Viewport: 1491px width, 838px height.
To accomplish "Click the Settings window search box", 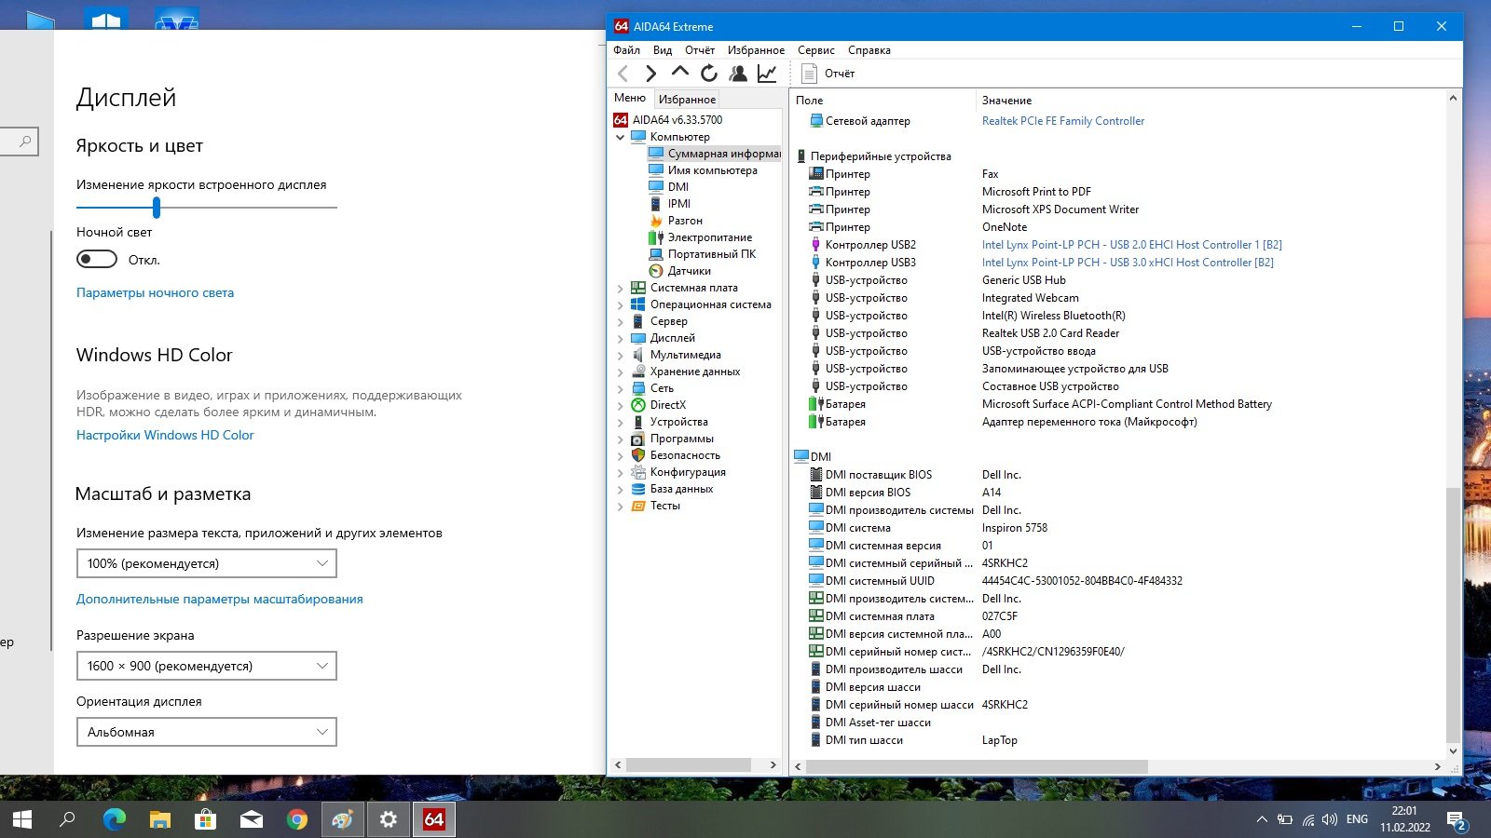I will click(19, 142).
